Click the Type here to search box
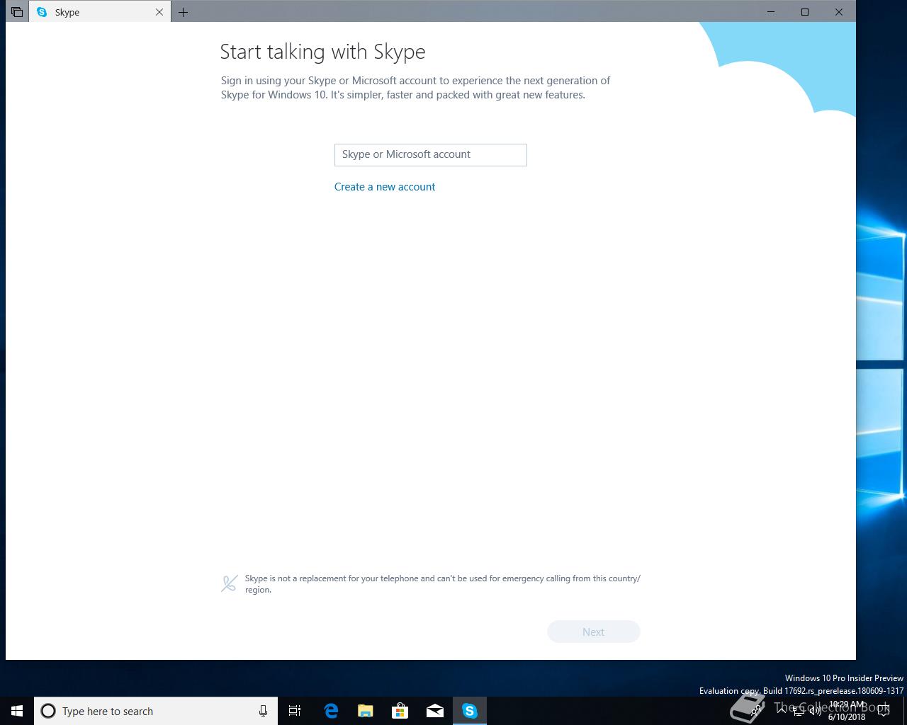This screenshot has height=725, width=907. tap(156, 711)
